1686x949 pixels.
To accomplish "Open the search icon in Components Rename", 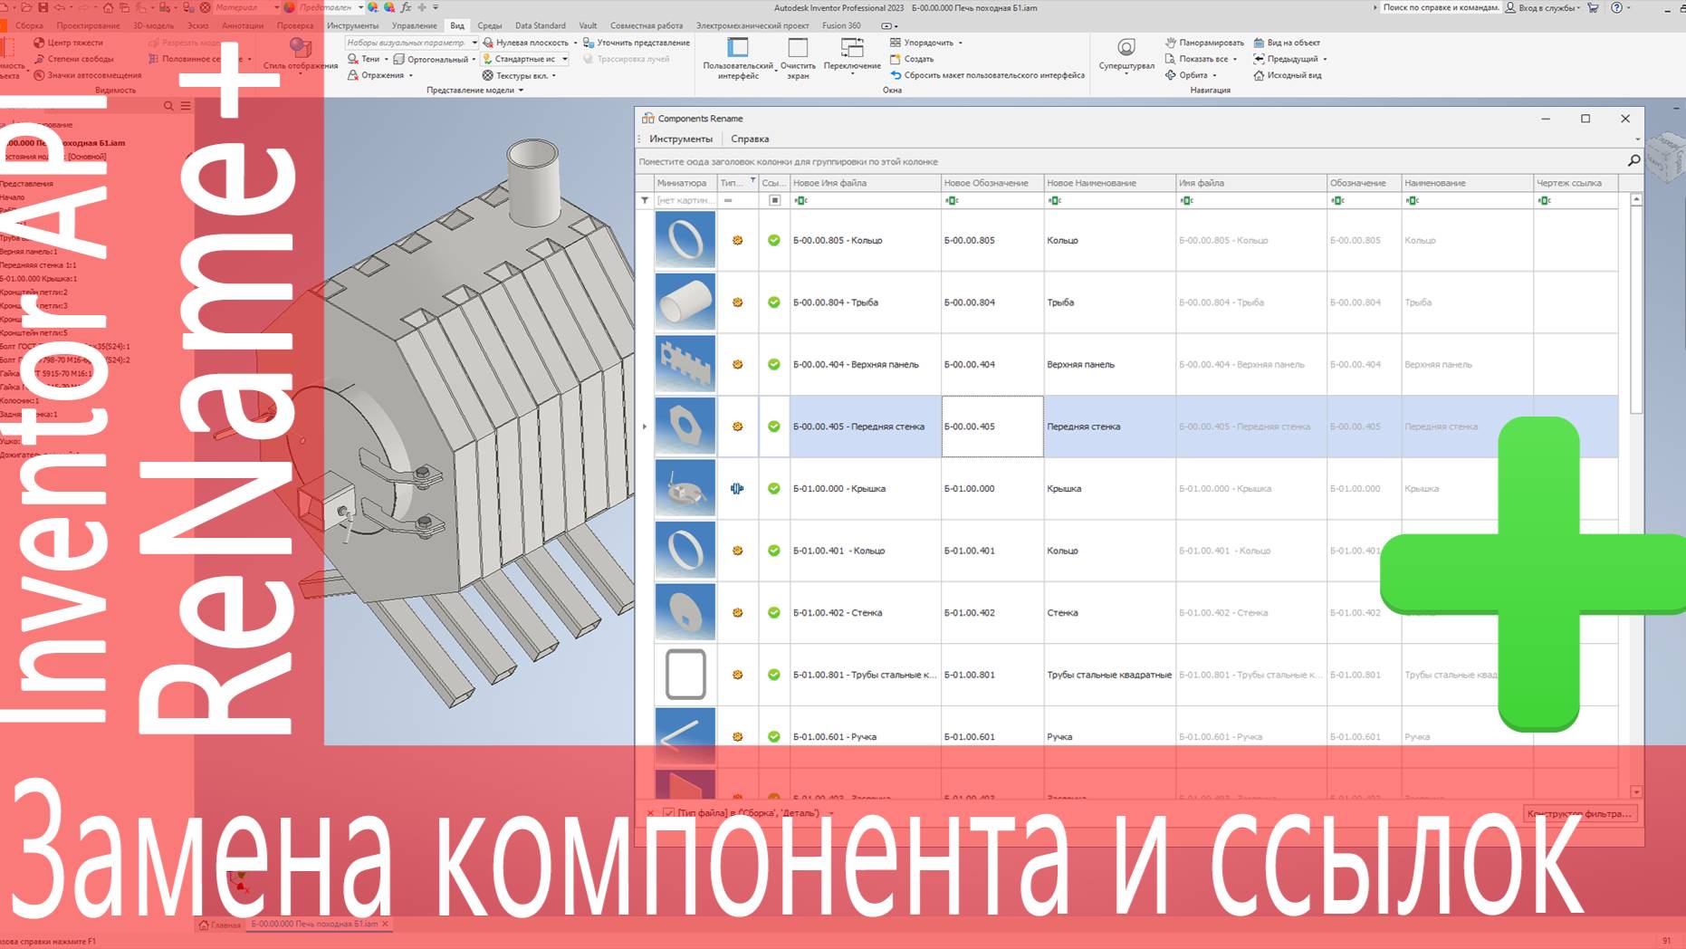I will 1633,159.
